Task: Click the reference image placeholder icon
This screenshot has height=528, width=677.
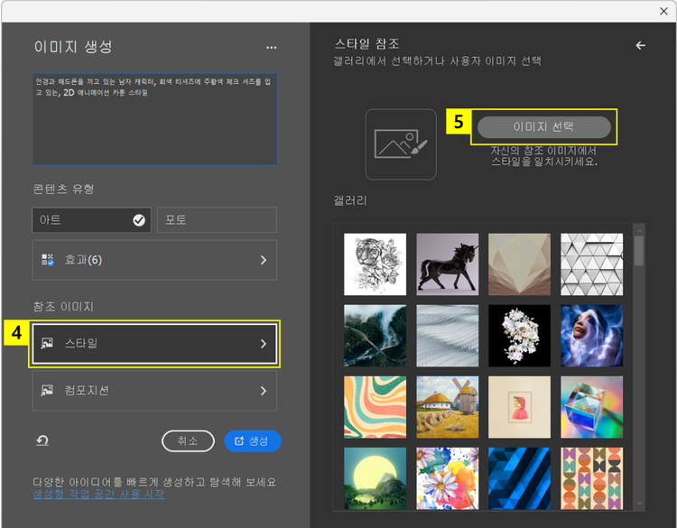Action: point(401,144)
